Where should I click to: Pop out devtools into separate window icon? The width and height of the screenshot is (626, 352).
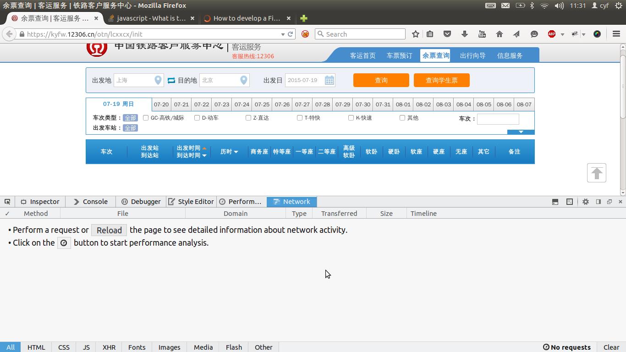(x=610, y=202)
